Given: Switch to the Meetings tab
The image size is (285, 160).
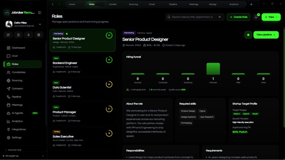Looking at the screenshot, I should 193,4.
